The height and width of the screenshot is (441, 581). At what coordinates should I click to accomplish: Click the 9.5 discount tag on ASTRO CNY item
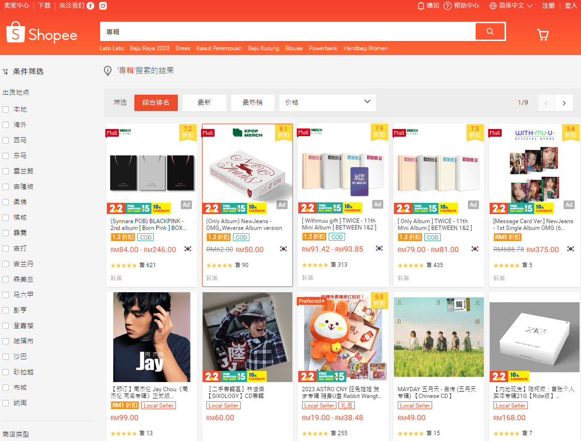[x=379, y=301]
